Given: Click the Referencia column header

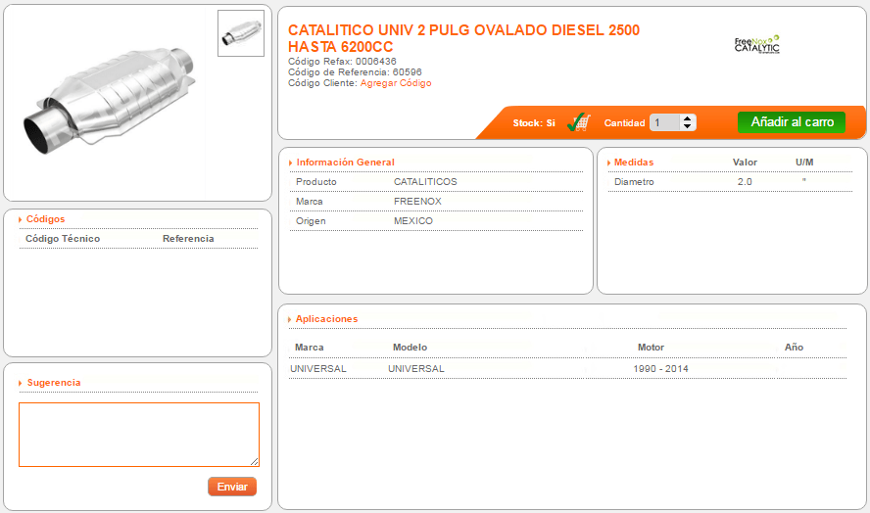Looking at the screenshot, I should point(188,239).
